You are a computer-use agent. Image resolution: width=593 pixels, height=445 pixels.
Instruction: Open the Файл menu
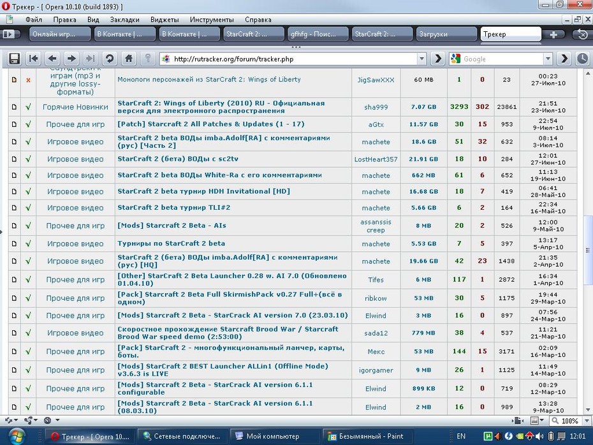(x=34, y=20)
